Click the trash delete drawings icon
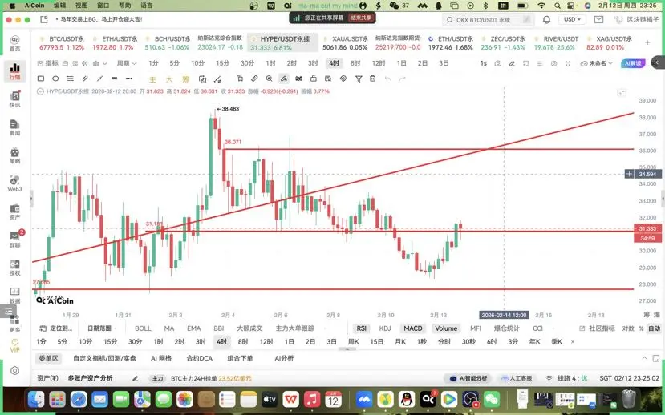Image resolution: width=665 pixels, height=415 pixels. pos(372,79)
